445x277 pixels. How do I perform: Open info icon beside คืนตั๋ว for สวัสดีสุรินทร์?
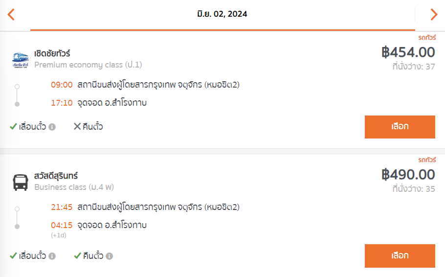click(110, 256)
